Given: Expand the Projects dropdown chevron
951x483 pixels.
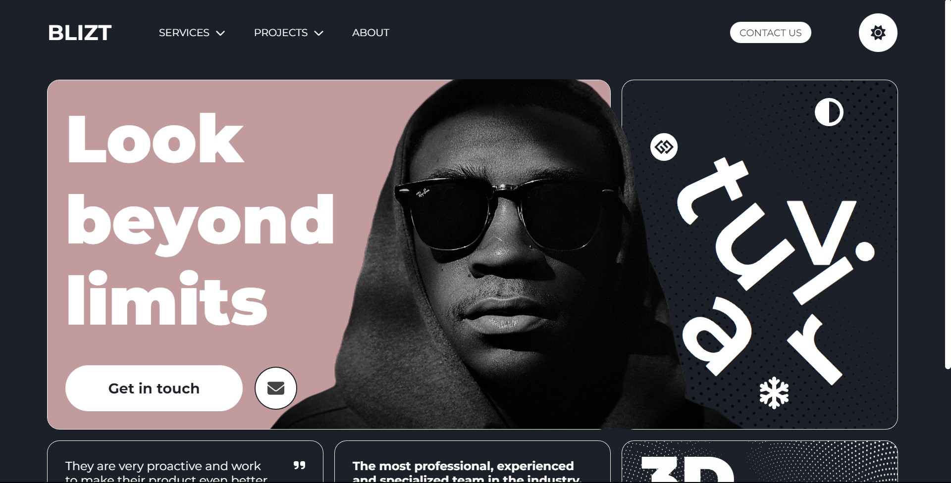Looking at the screenshot, I should coord(318,33).
